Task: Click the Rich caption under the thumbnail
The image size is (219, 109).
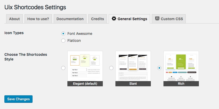Action: (181, 84)
